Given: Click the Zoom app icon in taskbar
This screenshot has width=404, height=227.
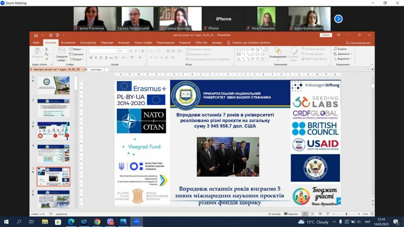Looking at the screenshot, I should pos(136,222).
